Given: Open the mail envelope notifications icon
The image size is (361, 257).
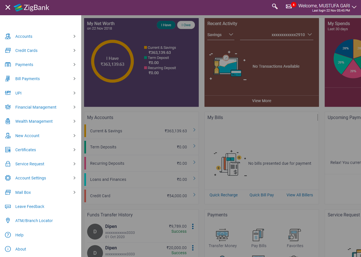Looking at the screenshot, I should [289, 6].
